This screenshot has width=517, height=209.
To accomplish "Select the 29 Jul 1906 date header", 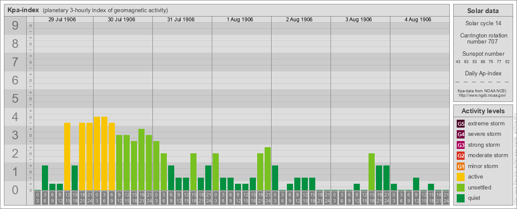I will (x=62, y=20).
